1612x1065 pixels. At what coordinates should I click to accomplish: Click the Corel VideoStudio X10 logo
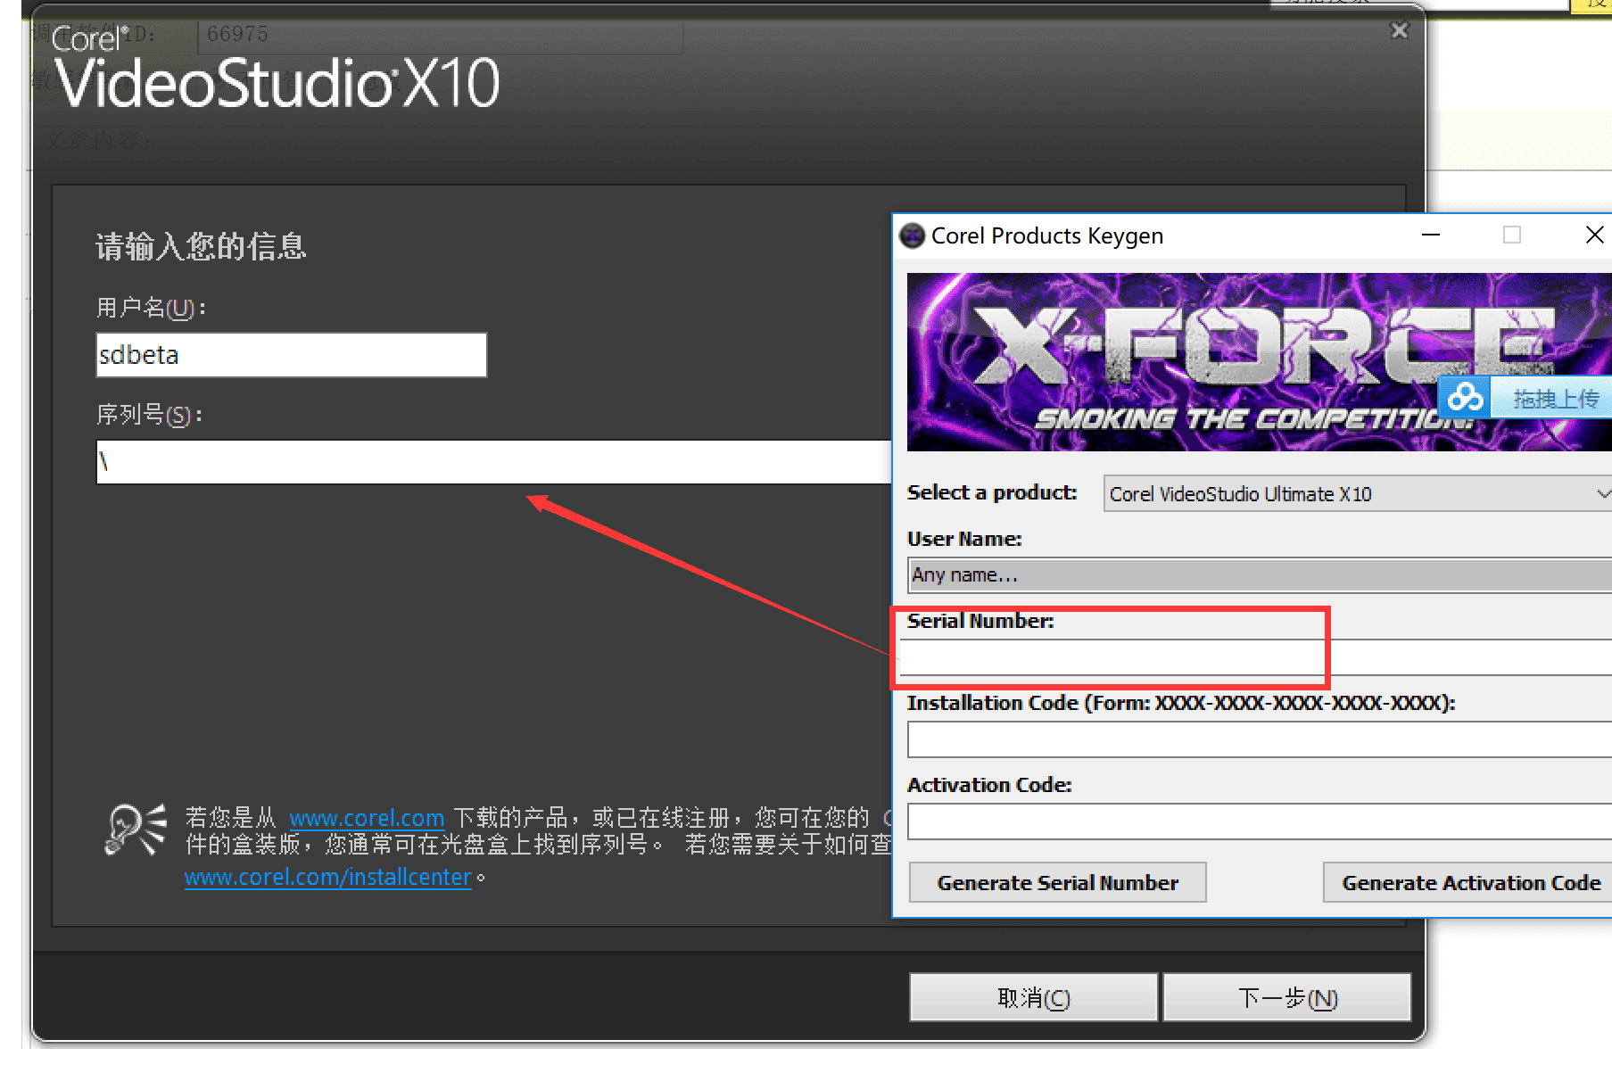click(276, 69)
